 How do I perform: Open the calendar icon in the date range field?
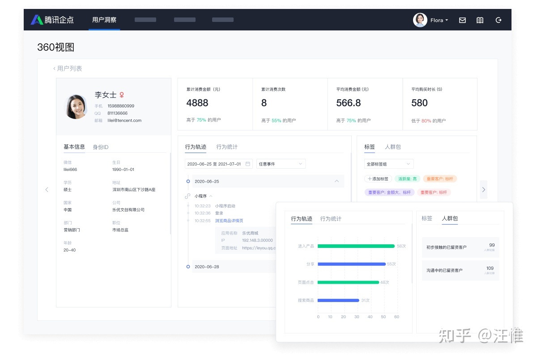[247, 164]
